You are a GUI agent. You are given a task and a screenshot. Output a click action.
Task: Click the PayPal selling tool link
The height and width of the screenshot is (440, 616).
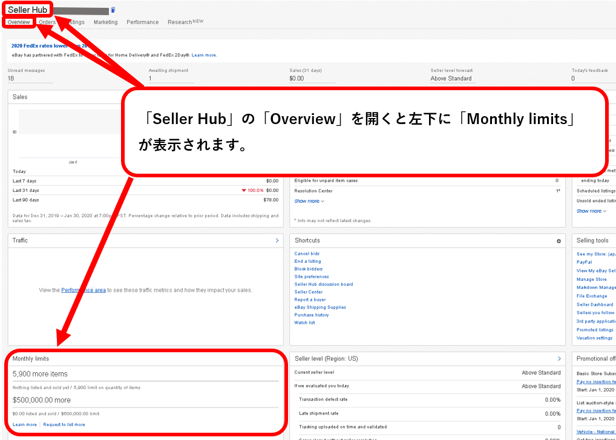tap(584, 262)
